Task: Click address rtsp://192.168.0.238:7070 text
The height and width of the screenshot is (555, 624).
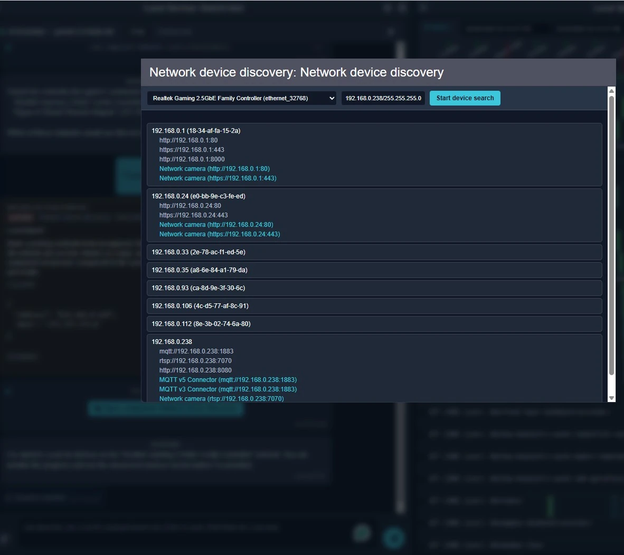Action: click(195, 360)
